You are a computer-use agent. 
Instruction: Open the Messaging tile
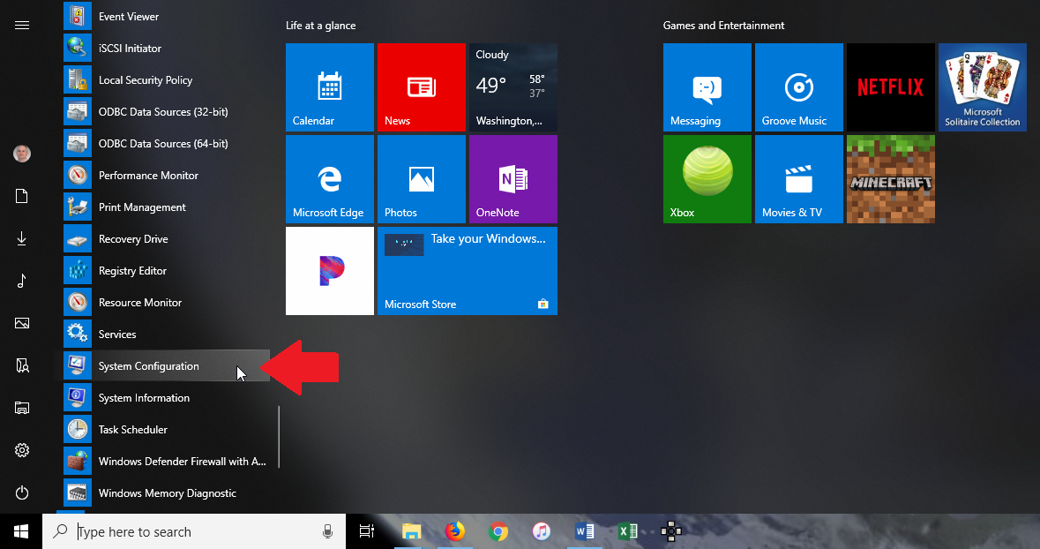click(x=707, y=87)
